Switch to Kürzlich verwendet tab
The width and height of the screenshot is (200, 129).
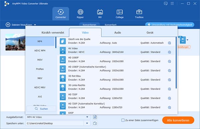(x=53, y=32)
